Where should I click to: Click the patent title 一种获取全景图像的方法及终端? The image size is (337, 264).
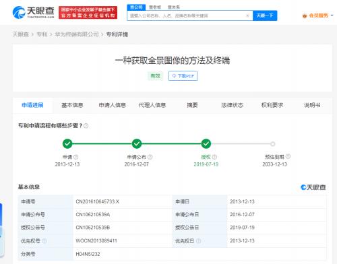click(173, 61)
